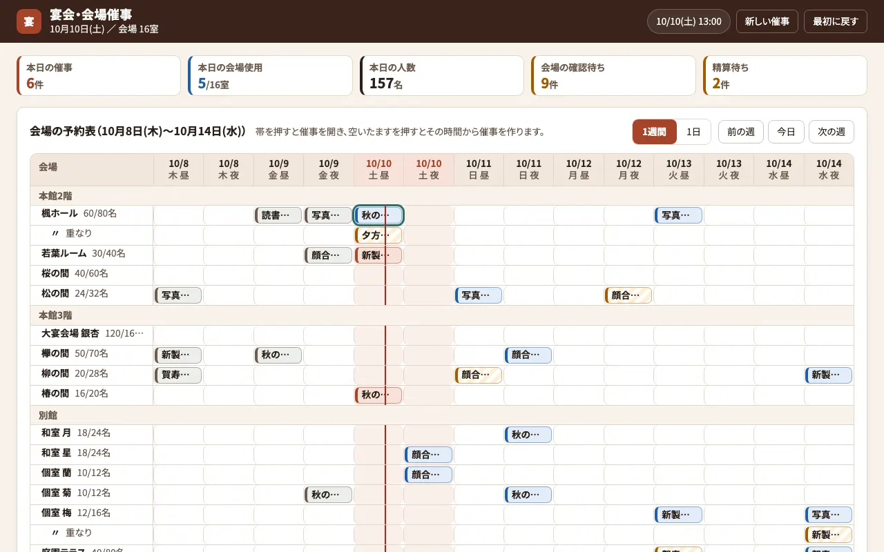Open 顔合… event in 和室 星 row
Image resolution: width=884 pixels, height=552 pixels.
pyautogui.click(x=428, y=455)
